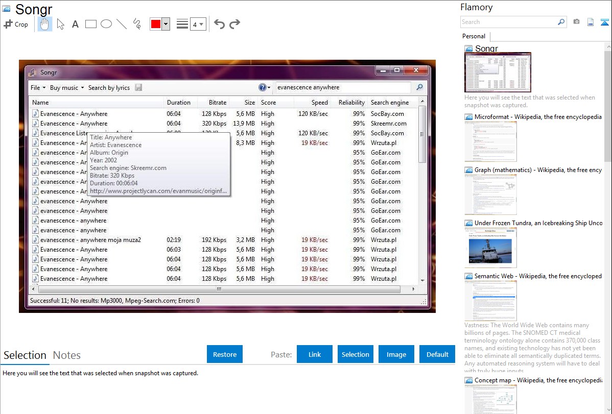
Task: Click the magnifier in Flamory search
Action: coord(561,22)
